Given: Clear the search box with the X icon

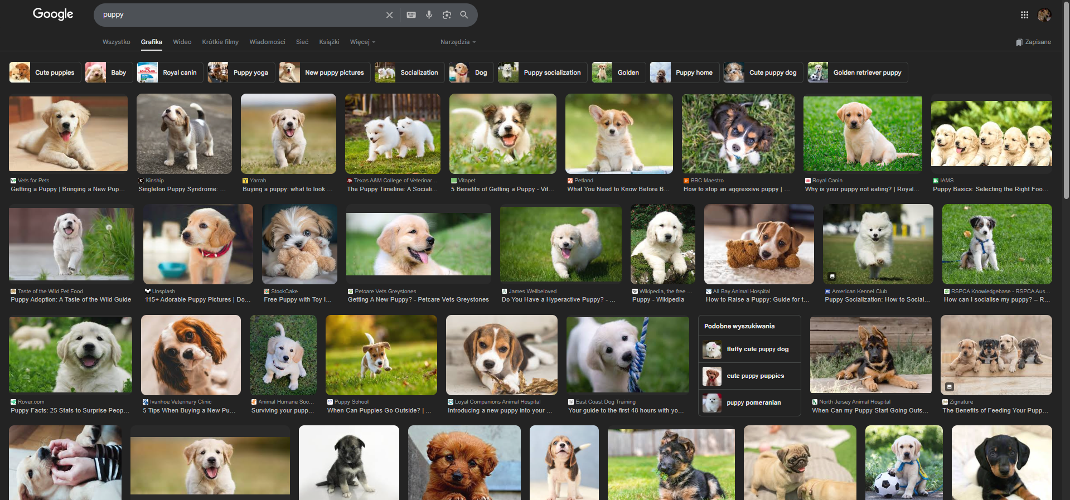Looking at the screenshot, I should pos(389,15).
